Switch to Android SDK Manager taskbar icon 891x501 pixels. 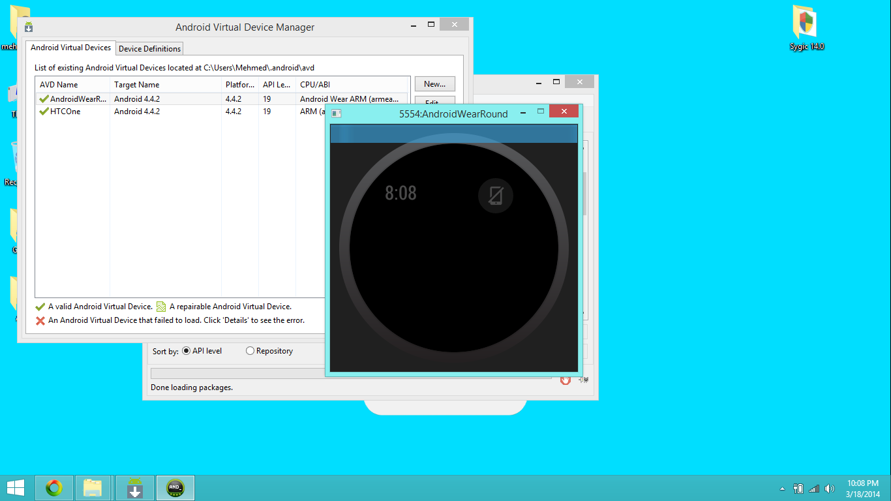tap(135, 488)
